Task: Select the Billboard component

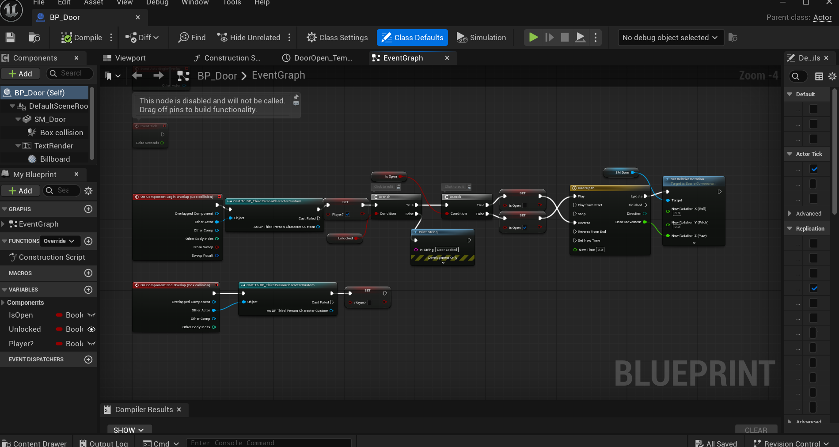Action: [49, 159]
